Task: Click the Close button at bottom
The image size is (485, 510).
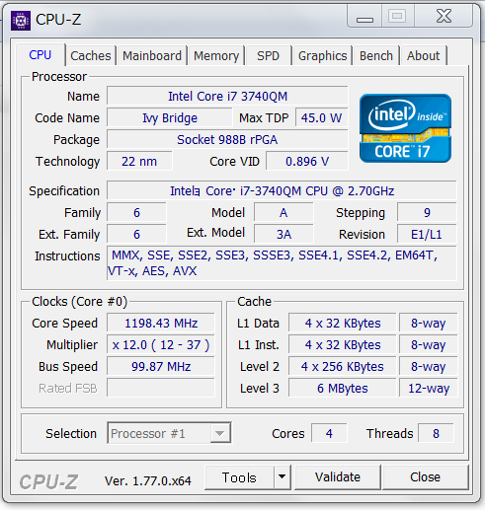Action: click(x=425, y=476)
